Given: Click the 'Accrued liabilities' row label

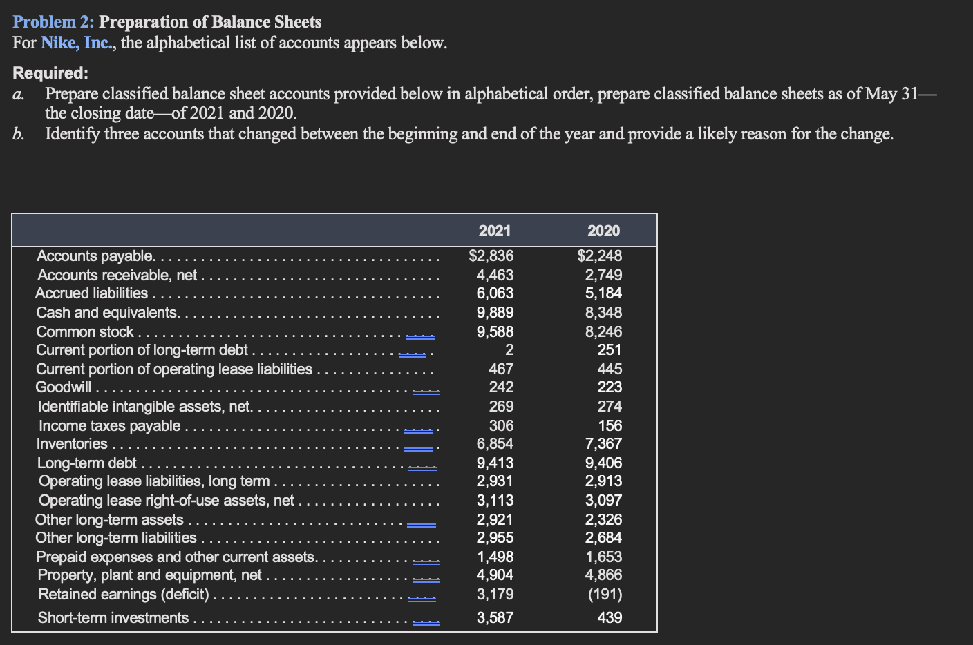Looking at the screenshot, I should point(92,293).
